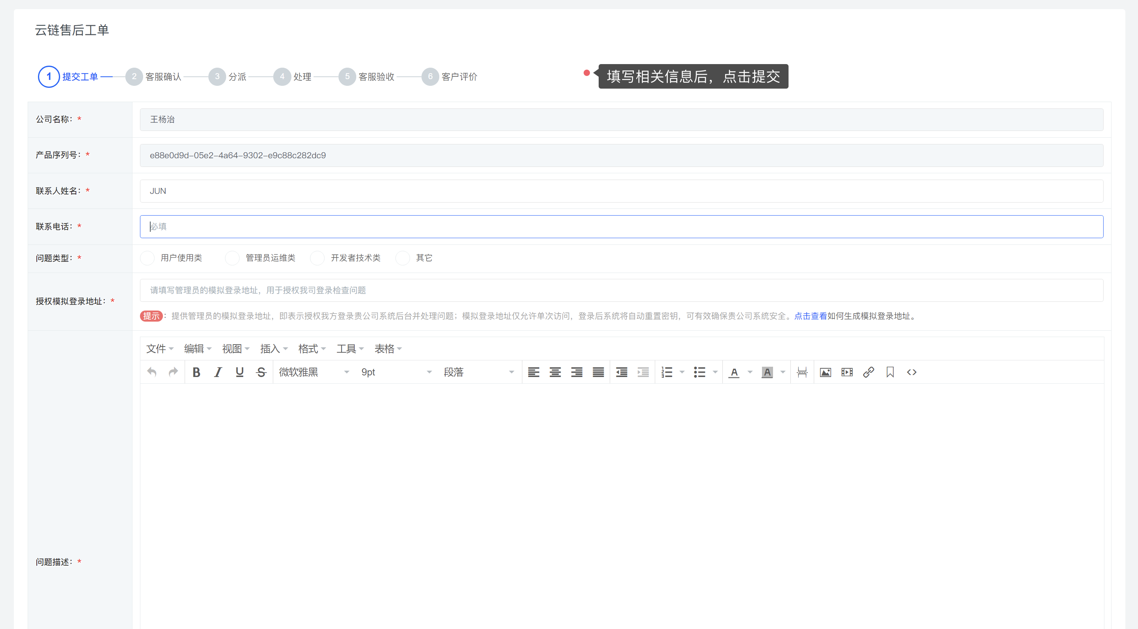Open the 微软雅黑 font family dropdown

(x=314, y=372)
